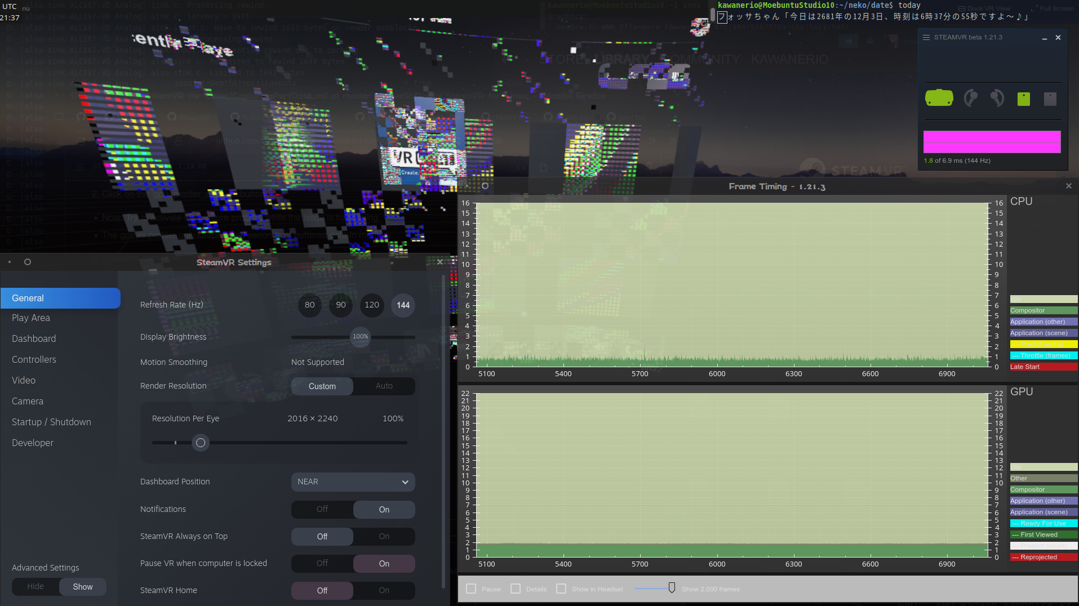
Task: Close the Frame Timing window
Action: tap(1069, 186)
